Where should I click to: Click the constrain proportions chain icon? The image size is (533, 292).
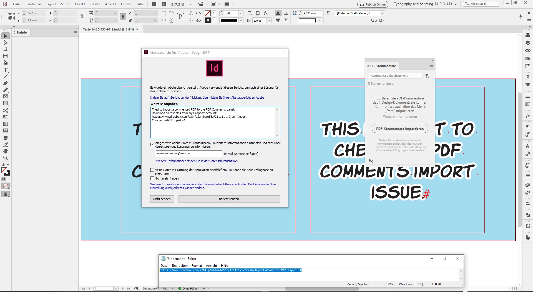(x=123, y=17)
